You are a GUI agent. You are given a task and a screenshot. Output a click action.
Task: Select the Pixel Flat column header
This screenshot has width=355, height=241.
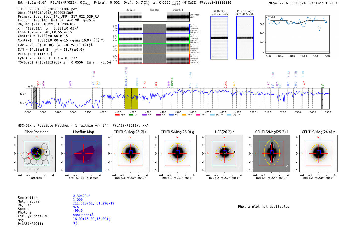tap(154, 10)
